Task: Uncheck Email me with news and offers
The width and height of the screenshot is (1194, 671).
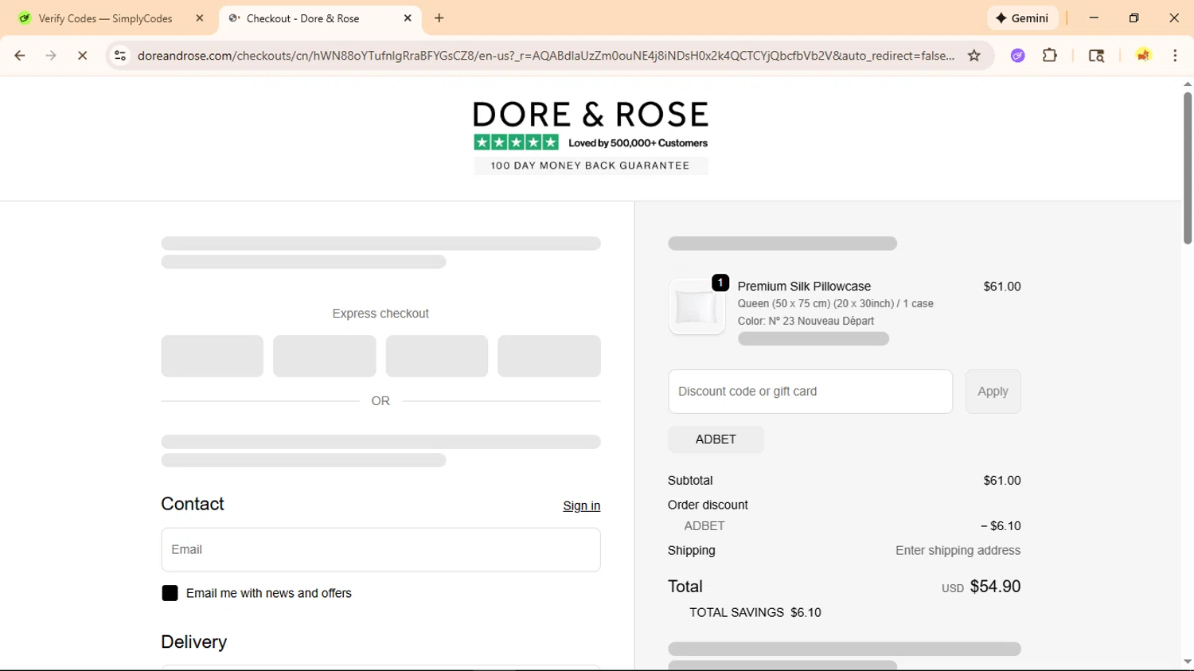Action: pos(170,593)
